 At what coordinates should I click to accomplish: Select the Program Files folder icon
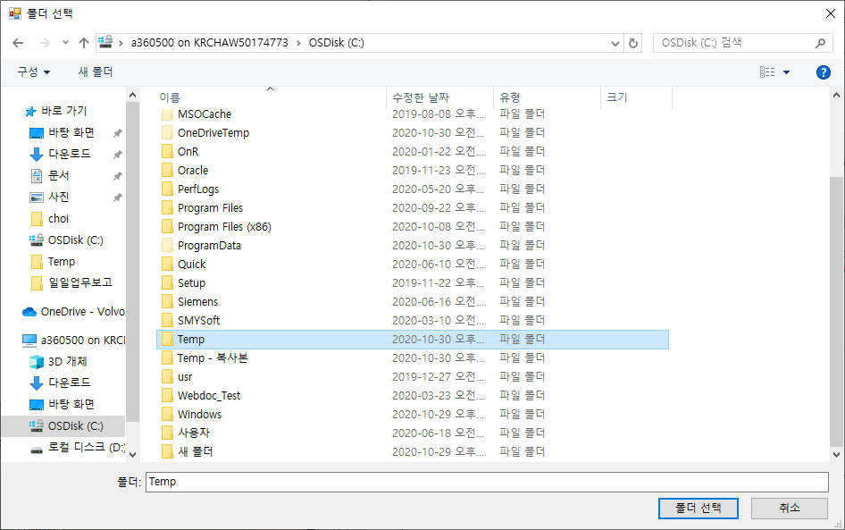tap(168, 208)
